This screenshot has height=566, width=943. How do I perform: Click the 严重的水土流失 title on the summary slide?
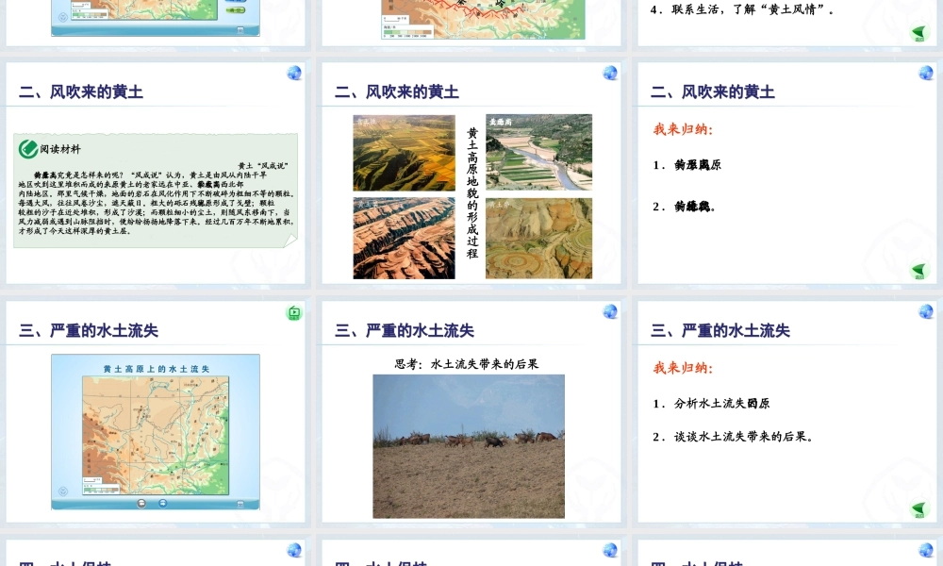pyautogui.click(x=720, y=331)
